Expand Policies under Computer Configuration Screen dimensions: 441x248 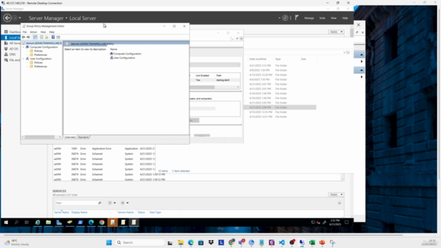[28, 51]
